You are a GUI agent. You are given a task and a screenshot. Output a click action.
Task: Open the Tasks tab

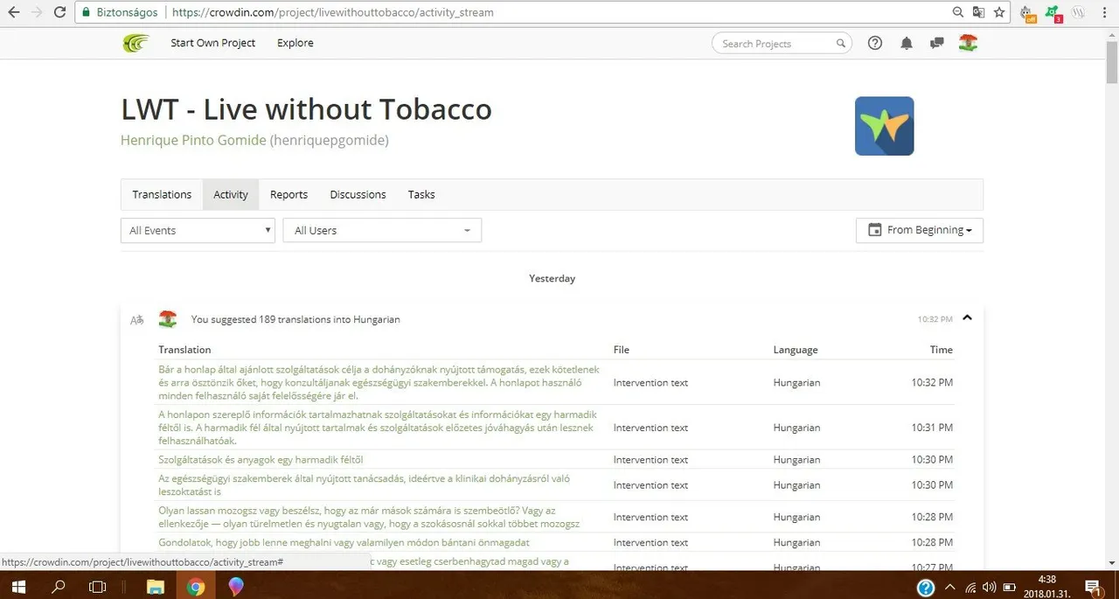coord(421,194)
